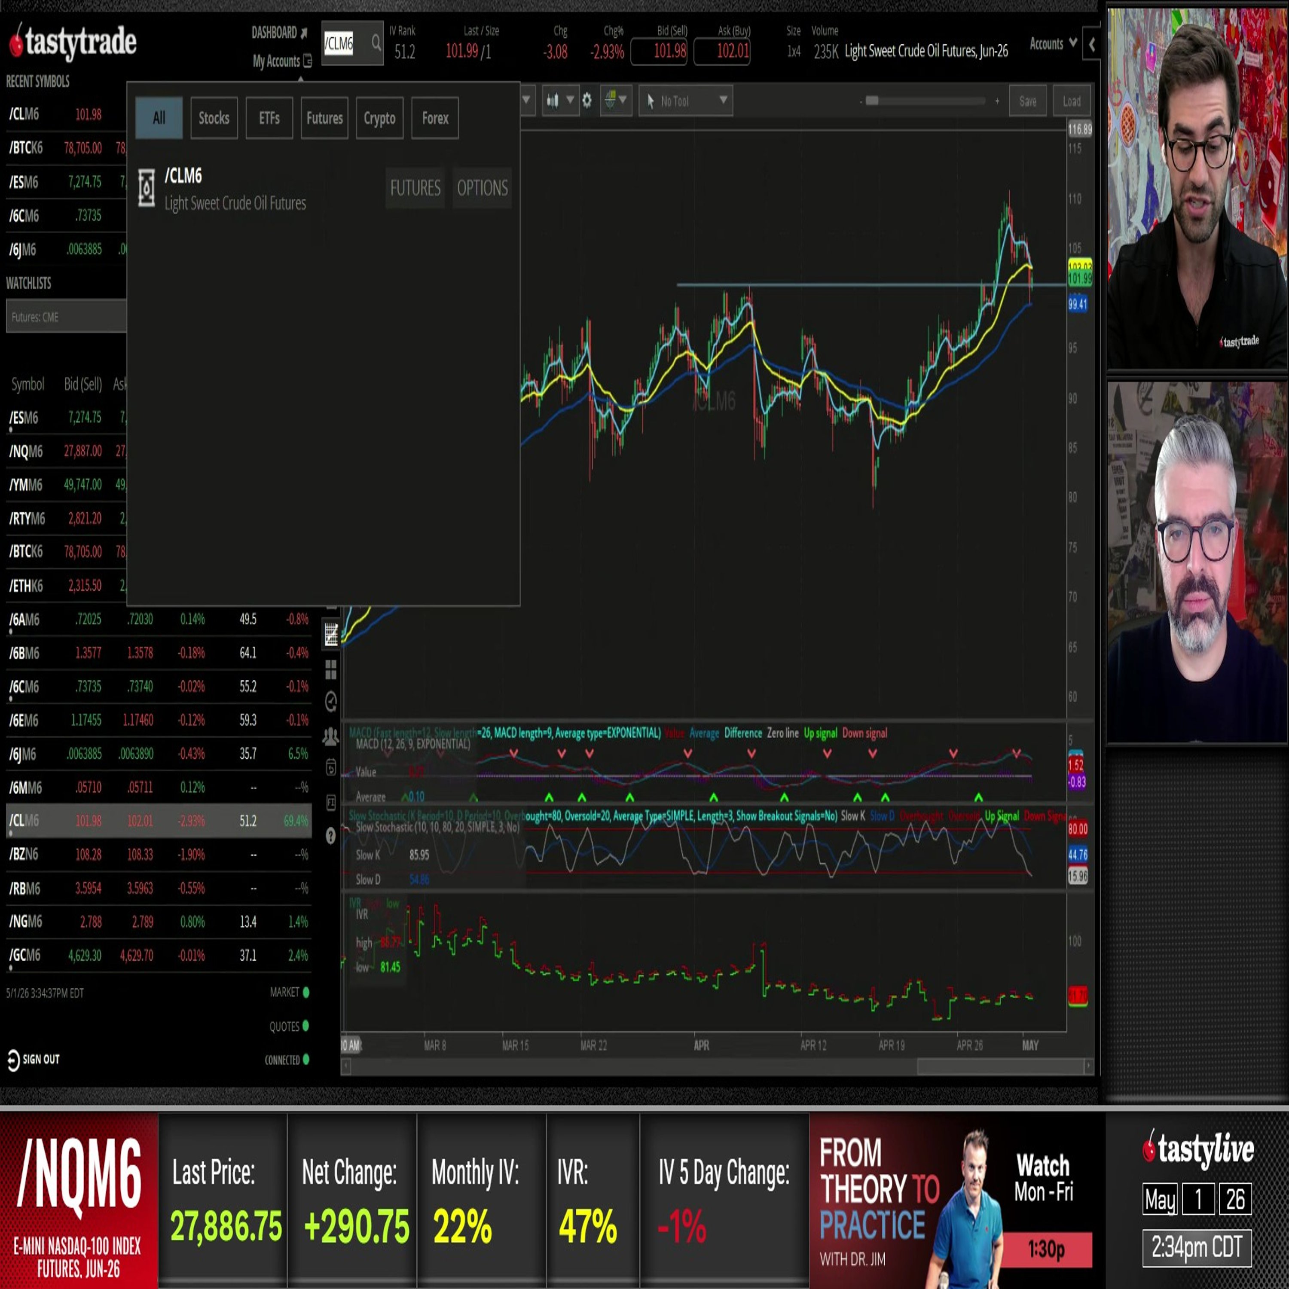Open the crosshair grid dropdown arrow

tap(623, 100)
